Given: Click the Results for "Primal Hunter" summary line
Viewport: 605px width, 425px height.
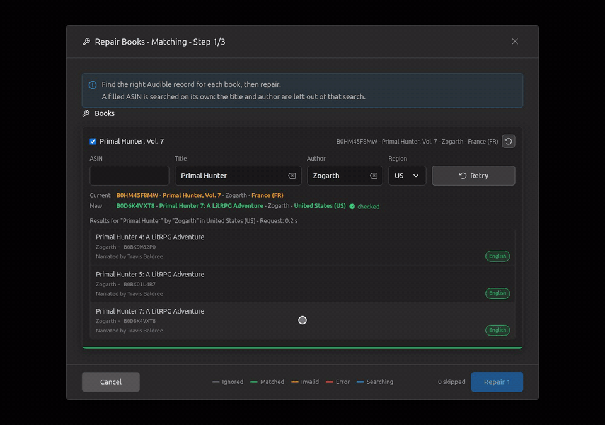Looking at the screenshot, I should pos(193,221).
